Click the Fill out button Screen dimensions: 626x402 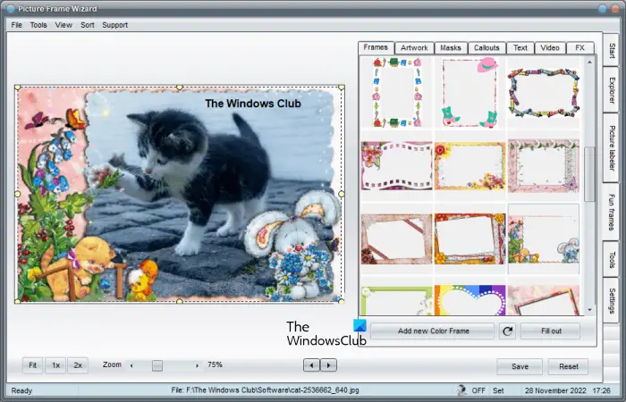pos(551,331)
